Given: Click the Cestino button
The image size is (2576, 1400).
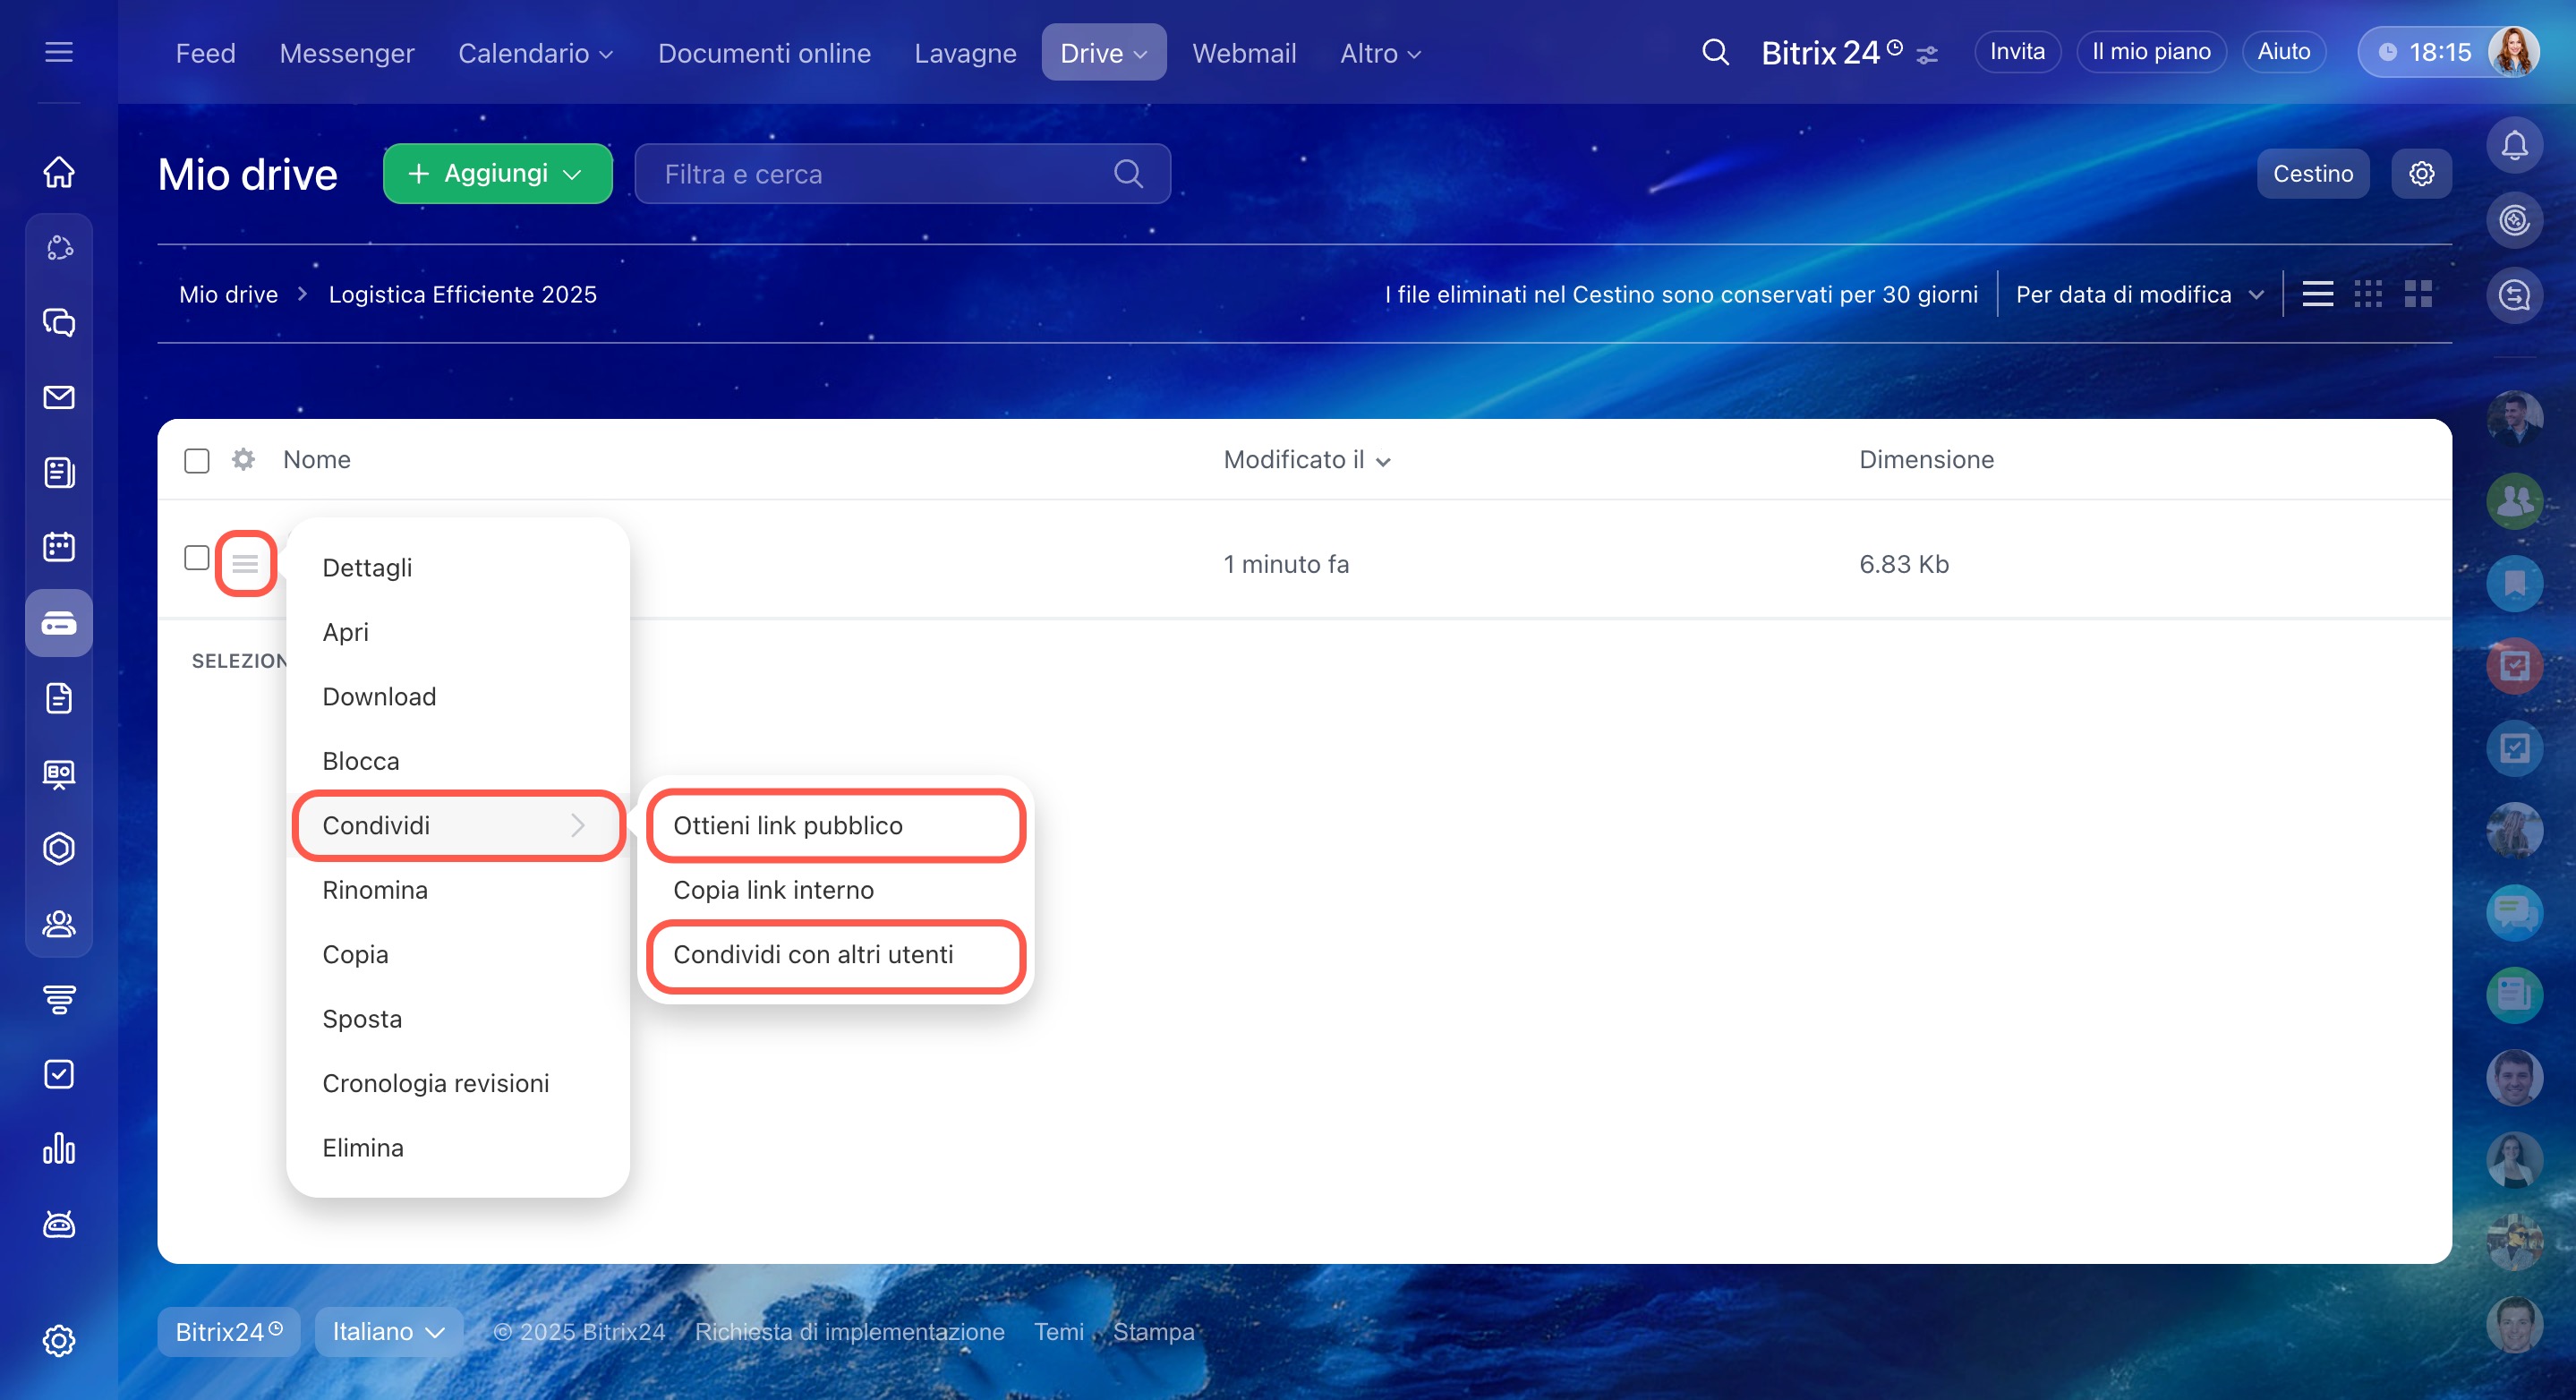Looking at the screenshot, I should (2312, 174).
